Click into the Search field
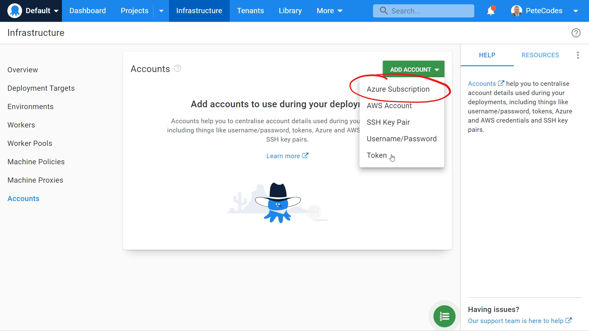This screenshot has width=589, height=331. coord(423,11)
